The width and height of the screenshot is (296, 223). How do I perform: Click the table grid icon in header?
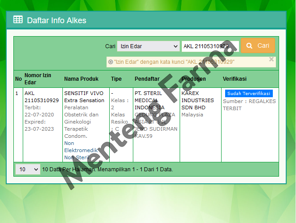coord(18,20)
